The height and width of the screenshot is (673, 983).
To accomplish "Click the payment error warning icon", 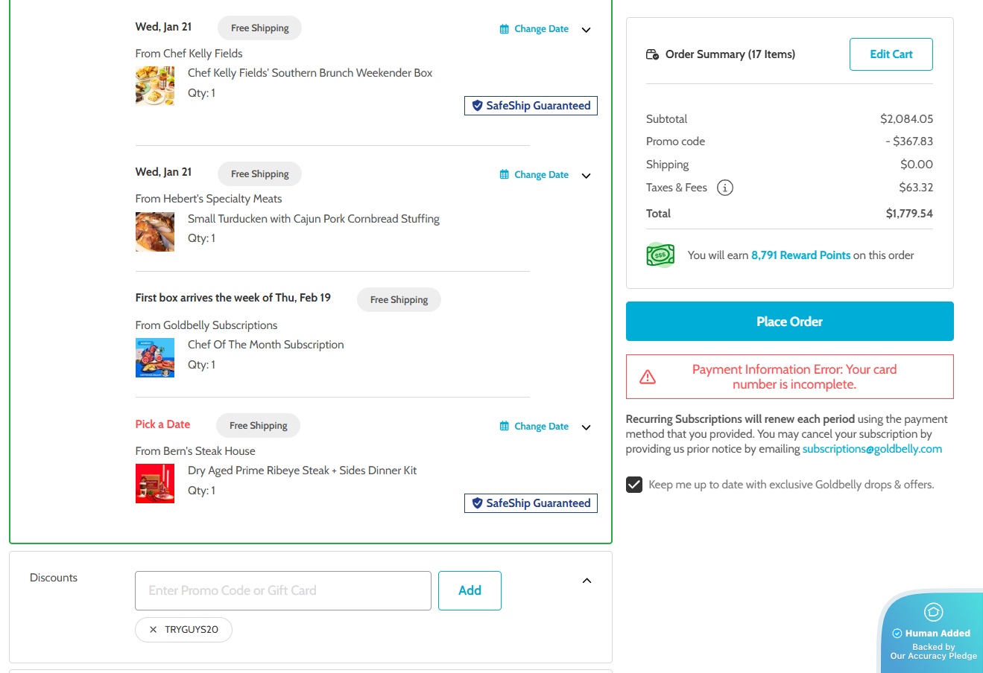I will (x=648, y=377).
